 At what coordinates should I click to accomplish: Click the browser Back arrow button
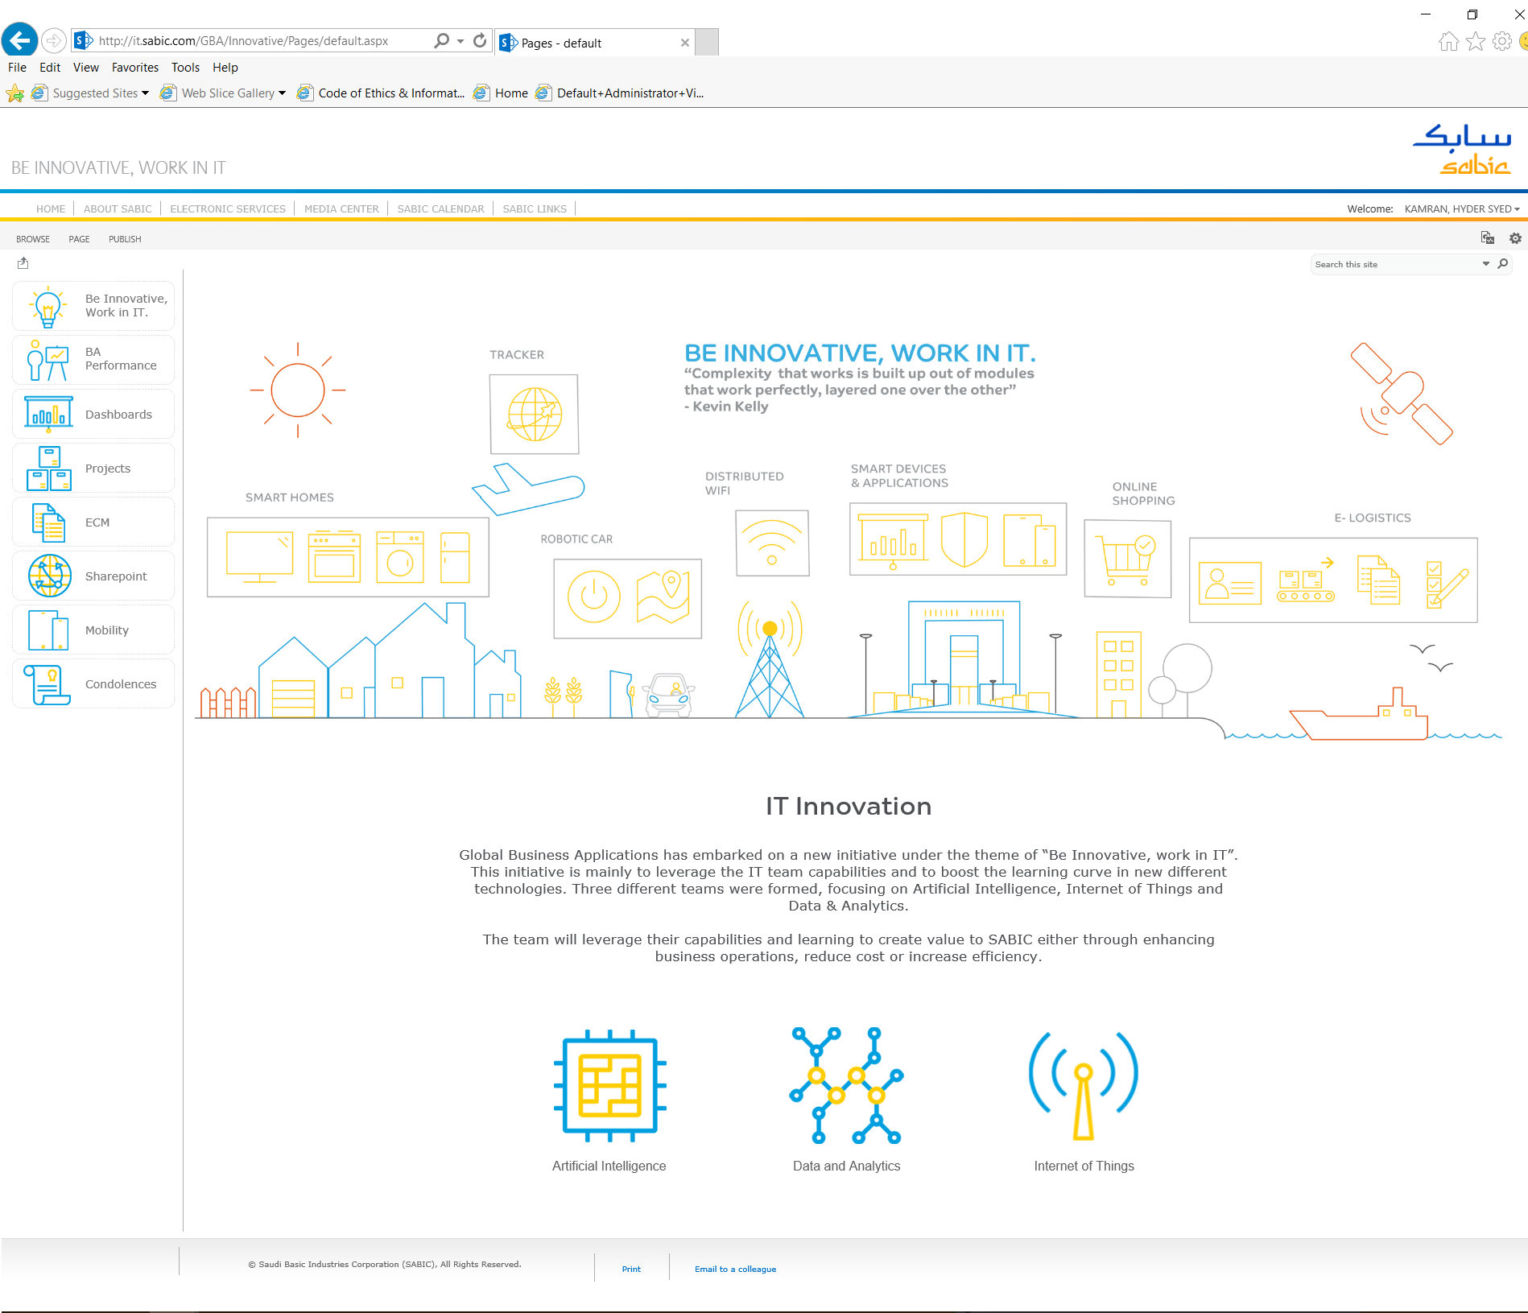tap(20, 40)
